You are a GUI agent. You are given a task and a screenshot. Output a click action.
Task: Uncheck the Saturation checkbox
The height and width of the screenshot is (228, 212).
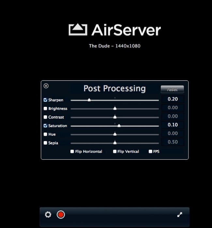45,126
